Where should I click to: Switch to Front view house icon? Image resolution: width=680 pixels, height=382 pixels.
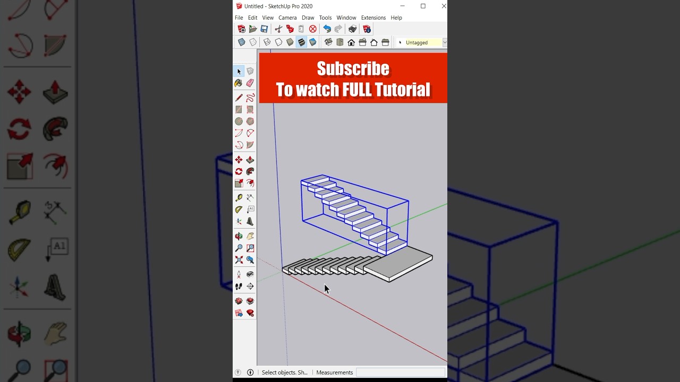tap(351, 42)
